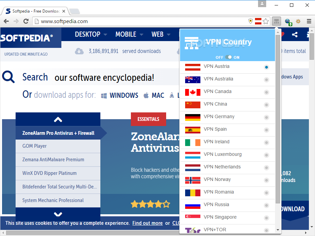The width and height of the screenshot is (315, 236).
Task: Click the Softpedia search magnifier icon
Action: tap(8, 77)
